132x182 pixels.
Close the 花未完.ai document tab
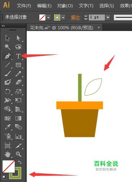99,27
